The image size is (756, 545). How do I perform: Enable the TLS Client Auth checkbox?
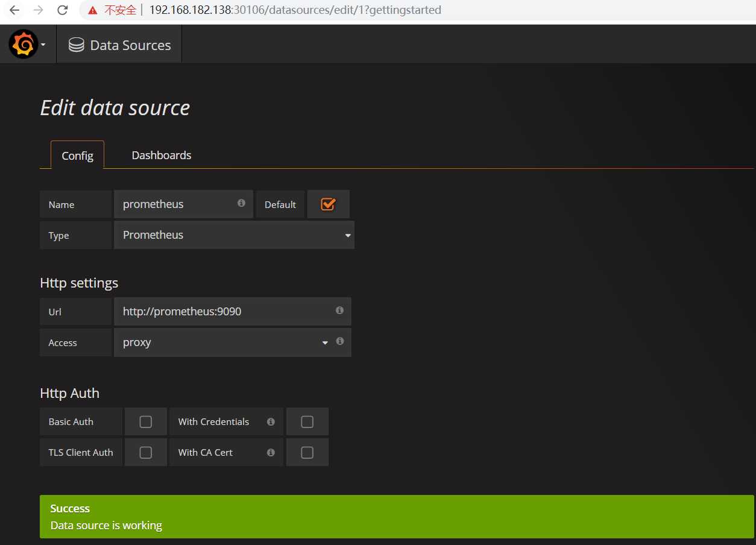point(145,452)
